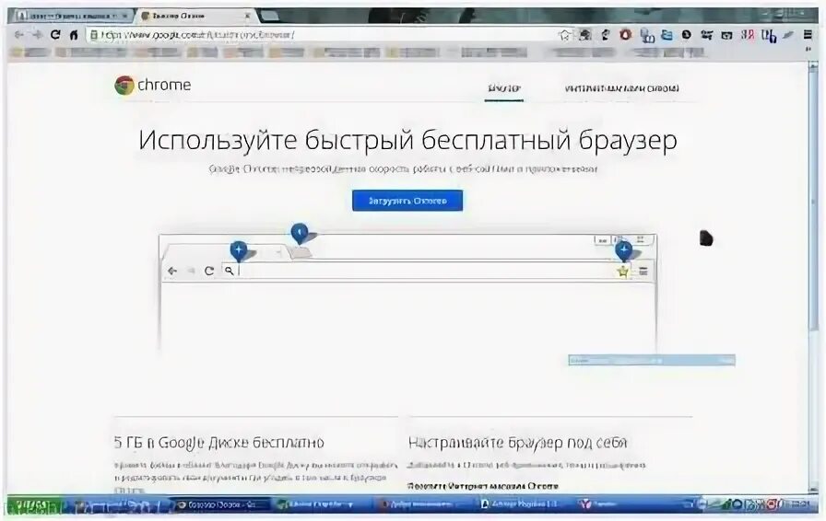
Task: Open a new tab with the tab-strip button
Action: tap(268, 16)
